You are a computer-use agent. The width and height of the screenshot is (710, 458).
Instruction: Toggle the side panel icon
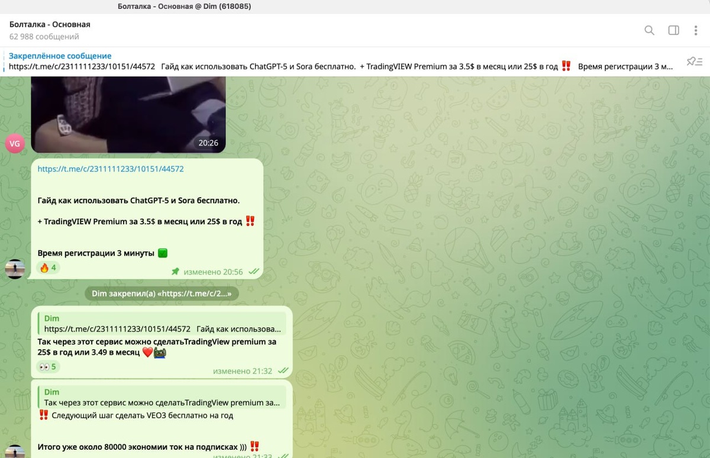pyautogui.click(x=673, y=30)
